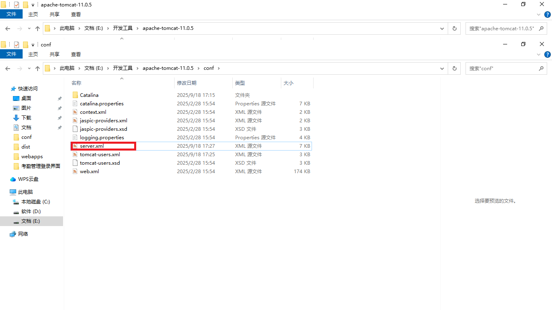Screen dimensions: 552x310
Task: Select the server.xml file icon
Action: click(75, 146)
